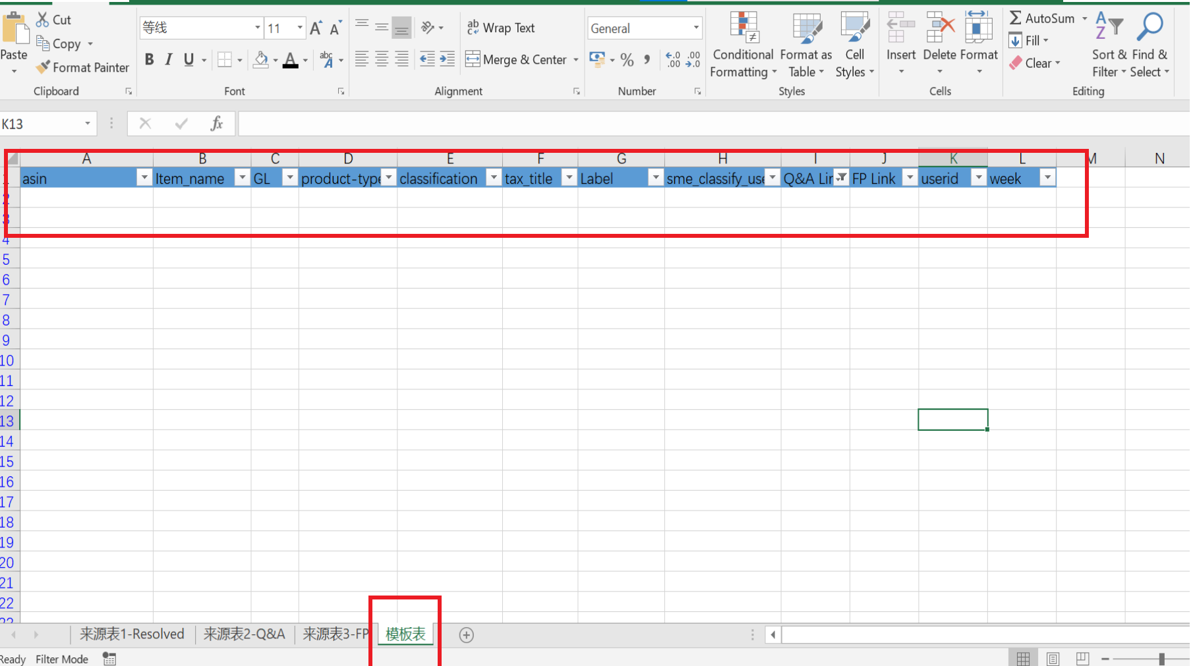Open filter dropdown for asin column
This screenshot has height=666, width=1193.
coord(144,178)
